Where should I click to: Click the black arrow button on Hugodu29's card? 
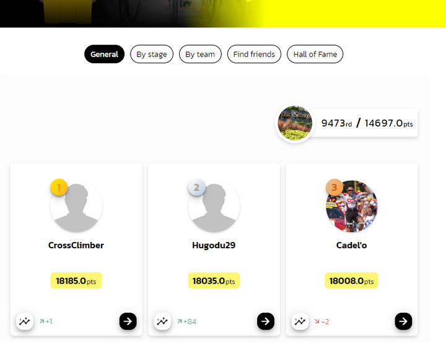(x=266, y=321)
